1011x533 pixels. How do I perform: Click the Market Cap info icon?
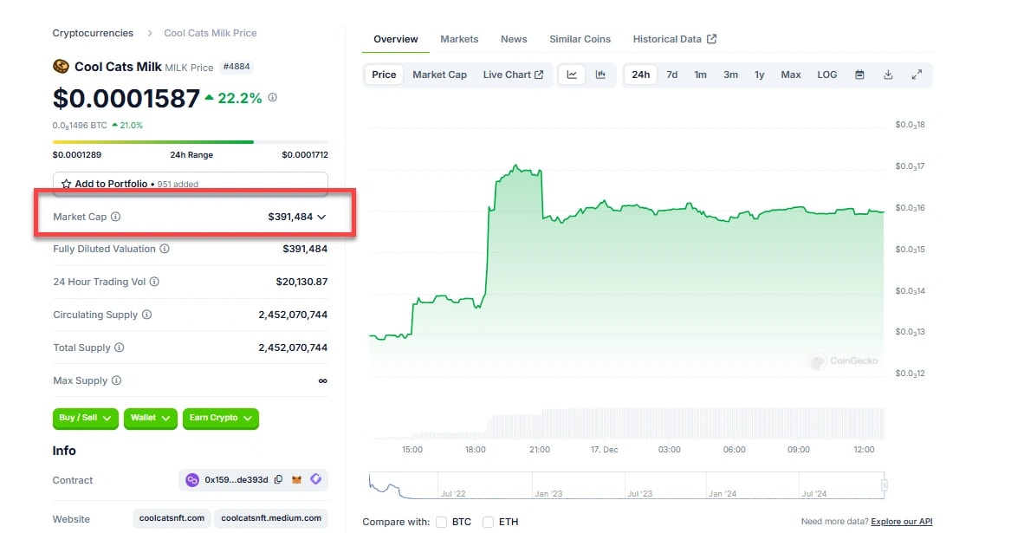[x=116, y=217]
